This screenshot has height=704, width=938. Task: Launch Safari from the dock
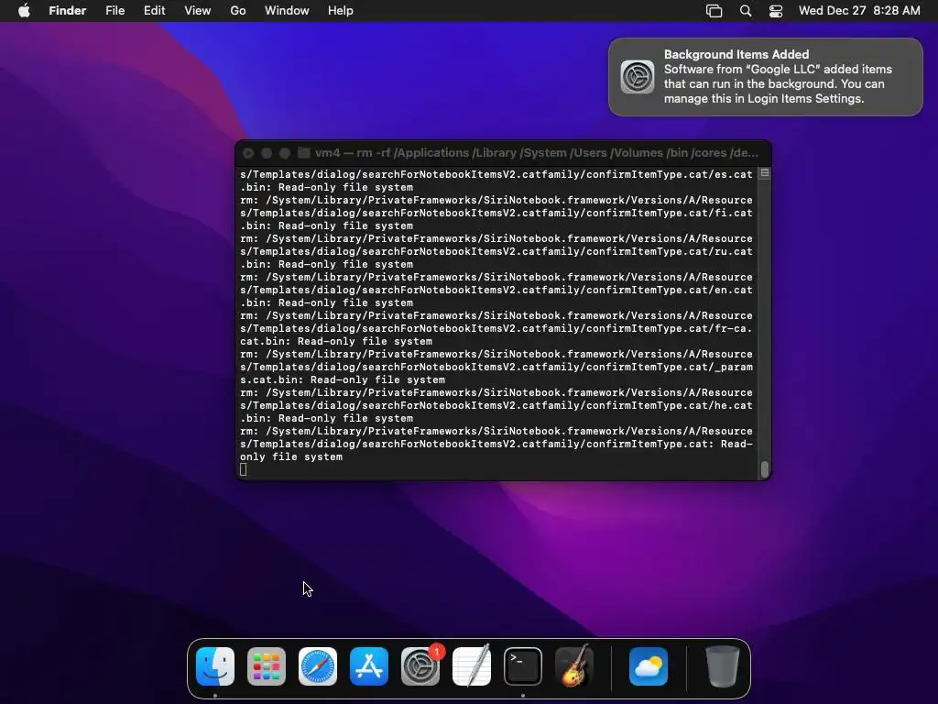(318, 666)
